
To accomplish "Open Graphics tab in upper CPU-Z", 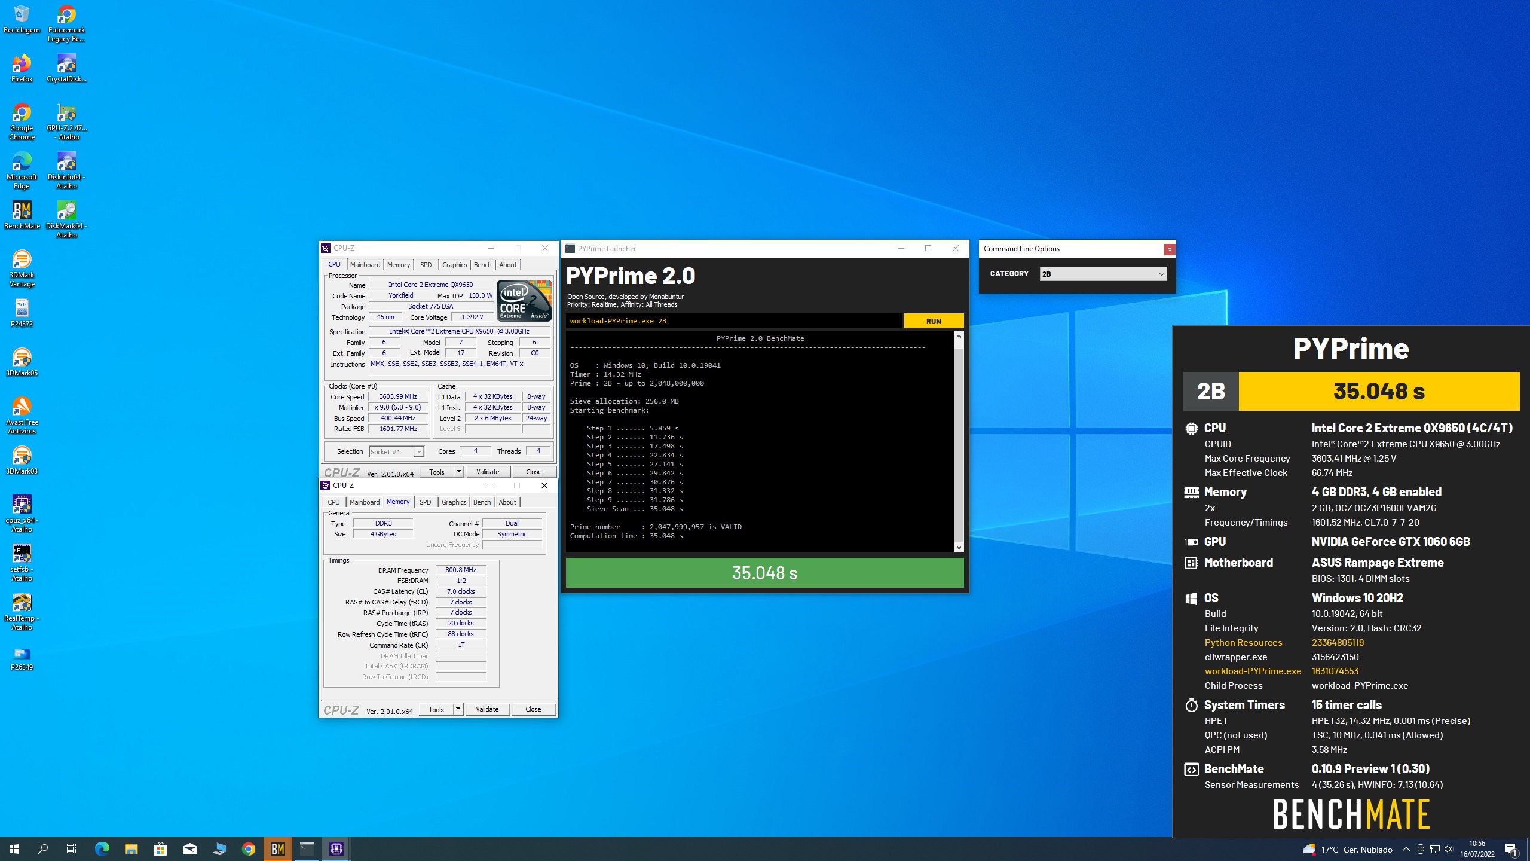I will tap(454, 265).
